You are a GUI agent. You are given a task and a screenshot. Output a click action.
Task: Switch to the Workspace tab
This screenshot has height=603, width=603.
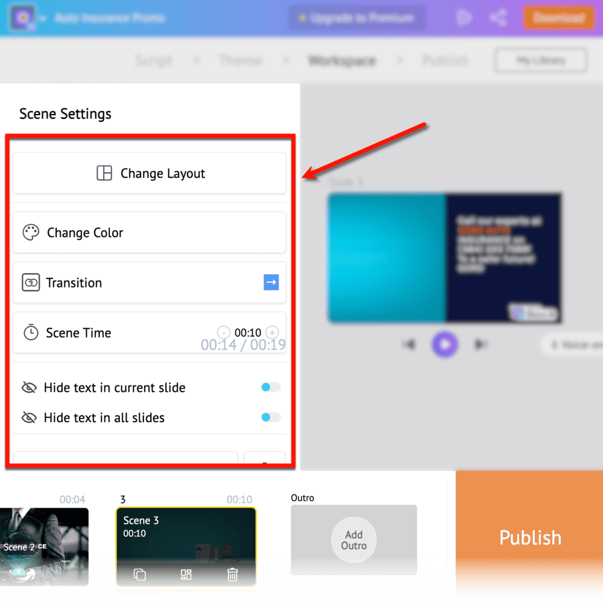pos(342,60)
